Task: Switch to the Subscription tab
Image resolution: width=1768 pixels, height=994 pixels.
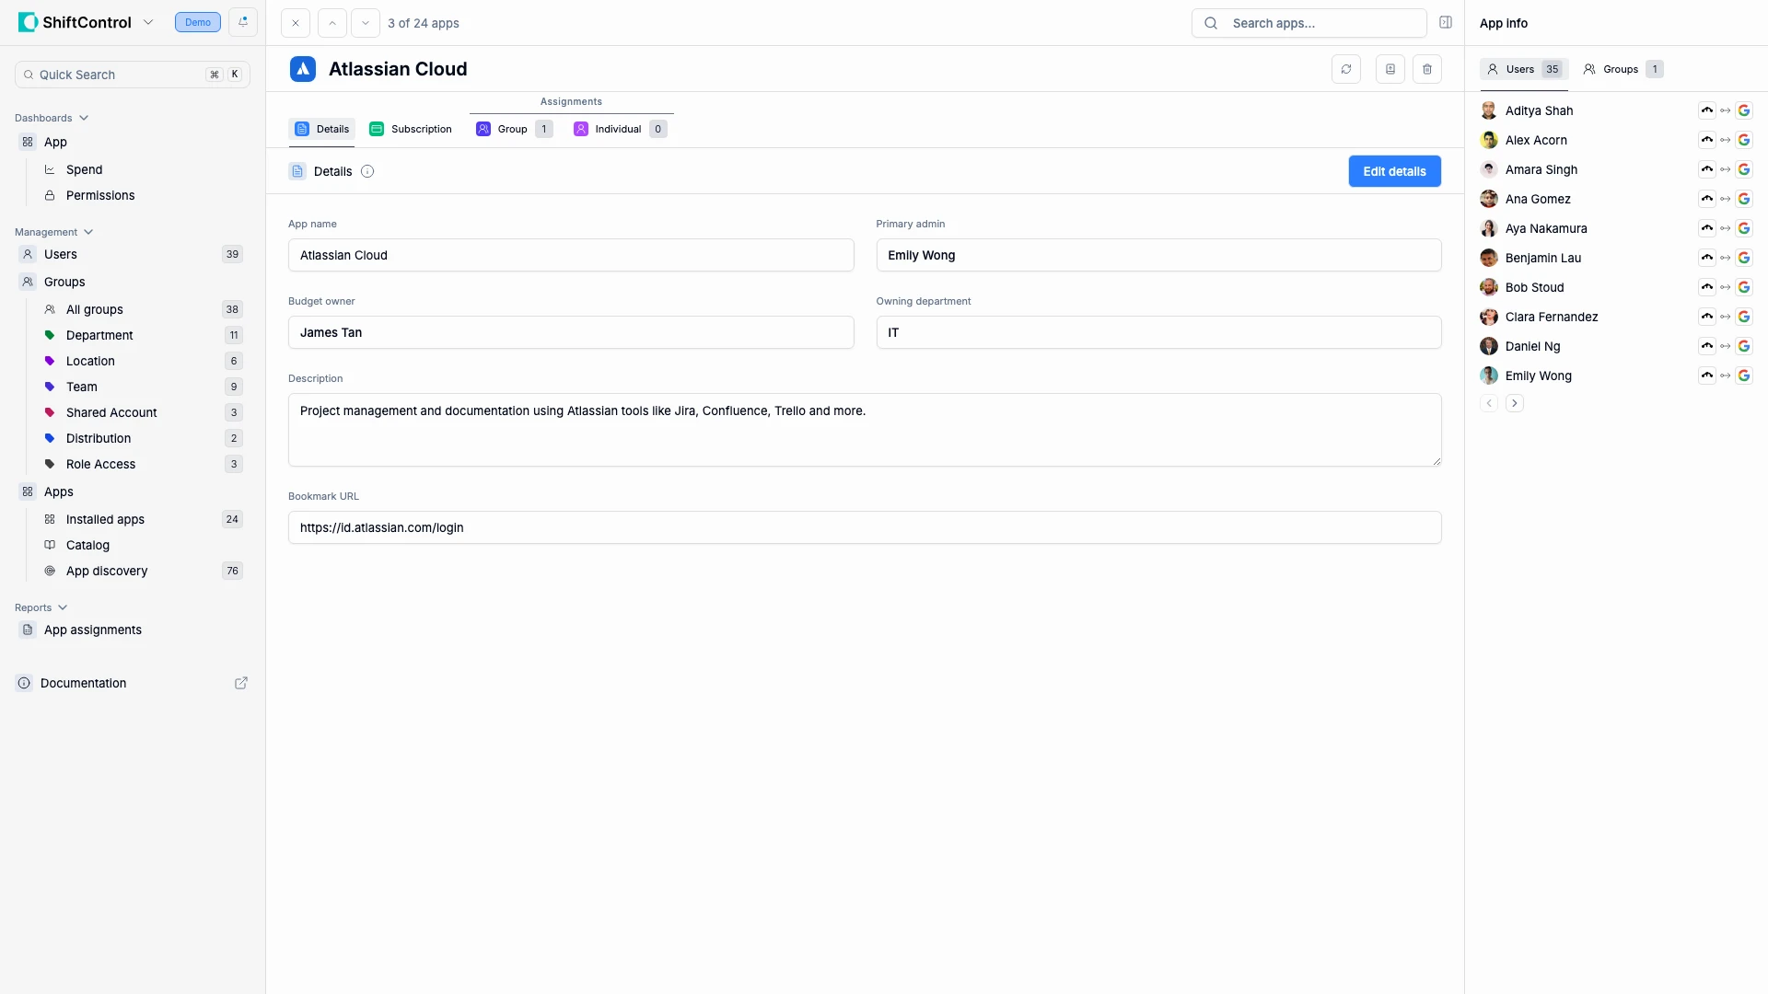Action: tap(410, 129)
